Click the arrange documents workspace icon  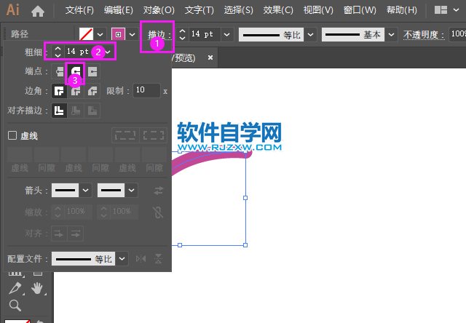pos(441,10)
